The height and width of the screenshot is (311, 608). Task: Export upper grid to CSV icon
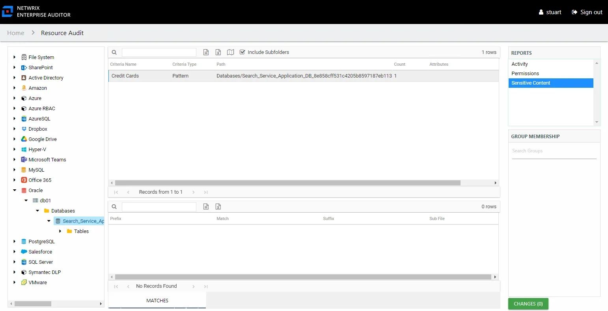pyautogui.click(x=206, y=52)
